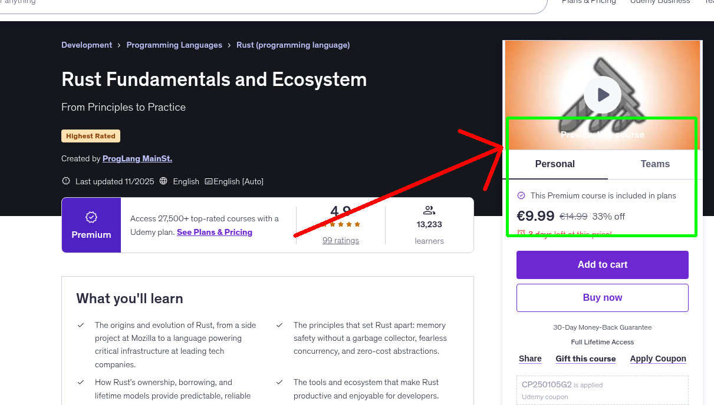Screen dimensions: 714x405
Task: Play the course preview video
Action: coord(602,95)
